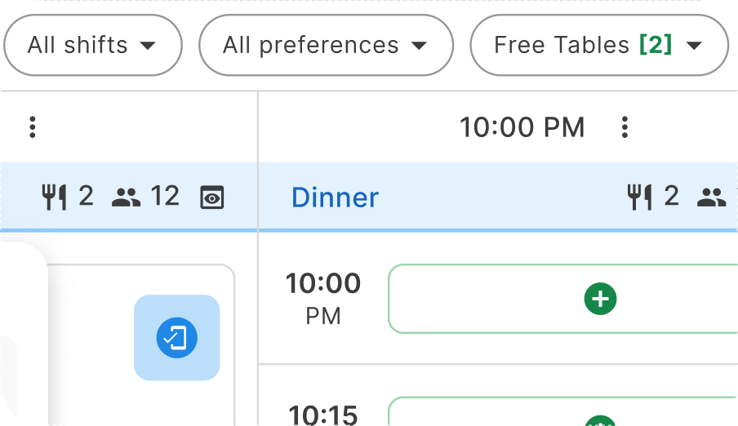Click the 10:00 PM column header text
738x426 pixels.
click(x=522, y=127)
